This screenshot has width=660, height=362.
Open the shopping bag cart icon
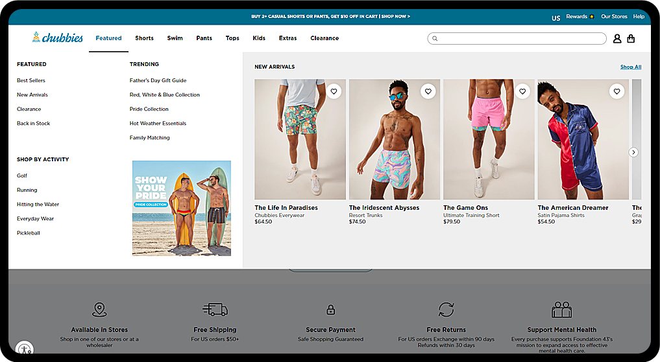click(x=631, y=39)
